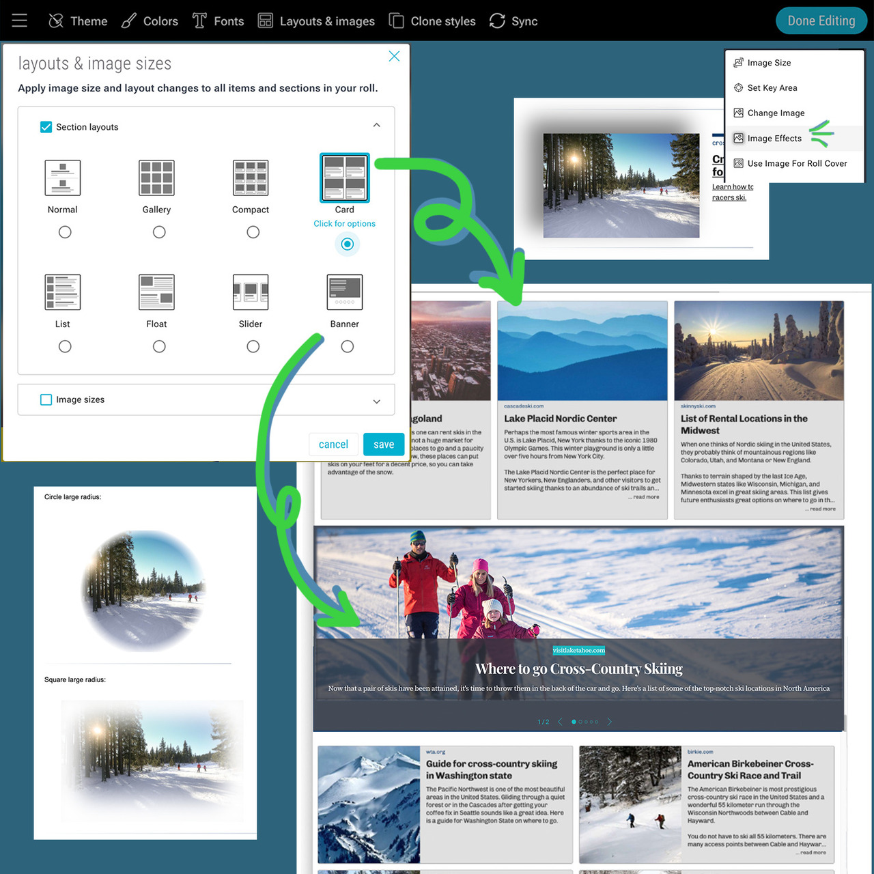Click the Card layout icon

pyautogui.click(x=345, y=178)
